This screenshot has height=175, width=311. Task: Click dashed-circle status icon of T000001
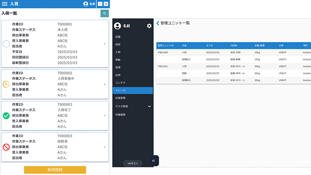6,44
